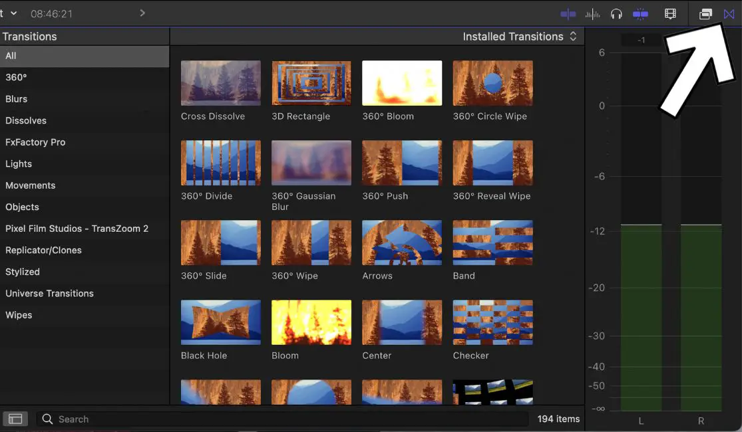The width and height of the screenshot is (742, 432).
Task: Select the Dissolves category
Action: point(28,120)
